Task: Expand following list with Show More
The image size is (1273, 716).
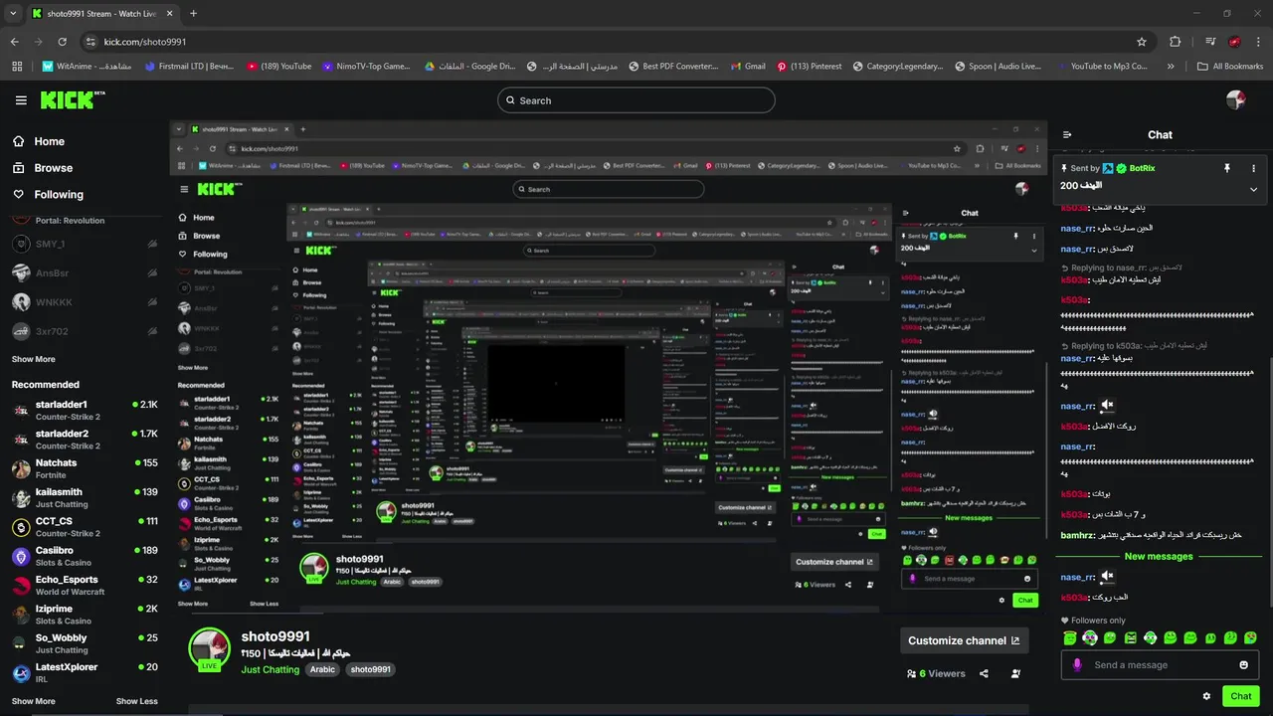Action: coord(33,359)
